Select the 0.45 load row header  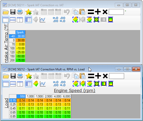13,108
